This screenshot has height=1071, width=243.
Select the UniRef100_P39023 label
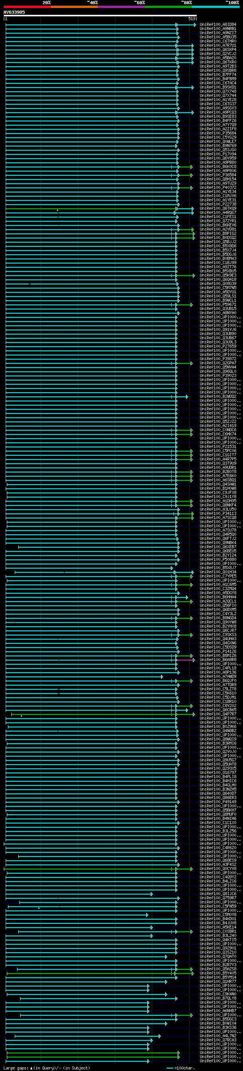(x=218, y=375)
